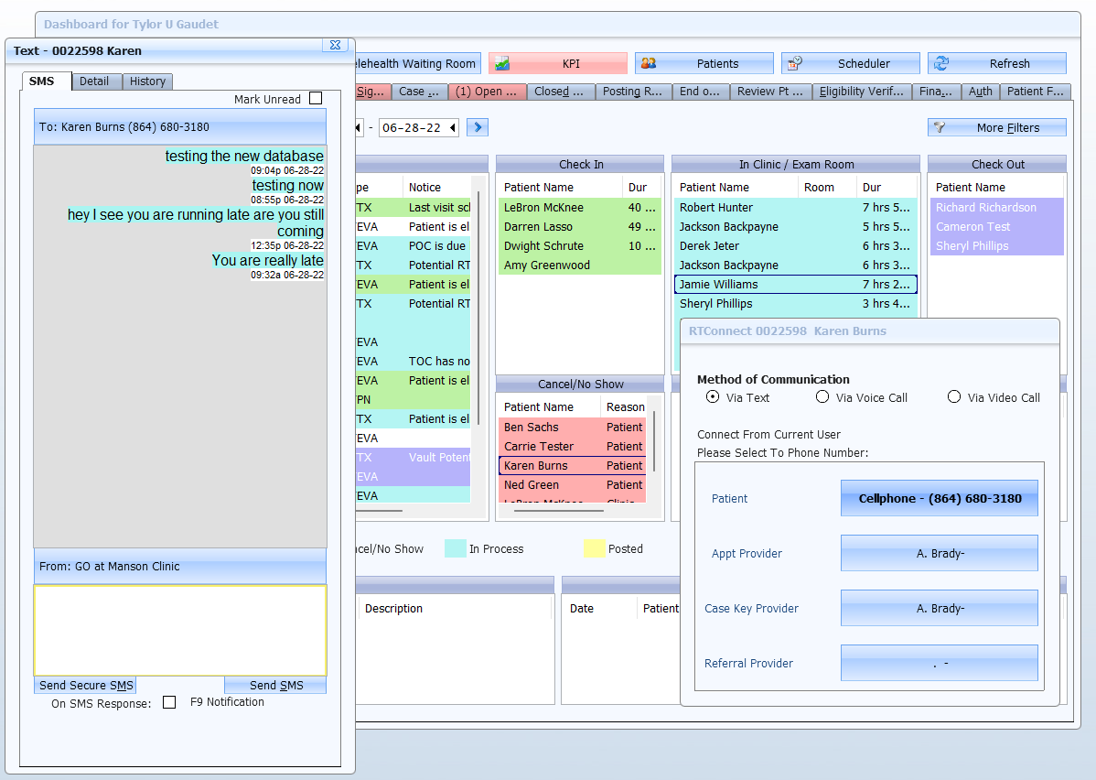Choose Cellphone - (864) 680-3180 button
The width and height of the screenshot is (1096, 780).
[x=940, y=498]
